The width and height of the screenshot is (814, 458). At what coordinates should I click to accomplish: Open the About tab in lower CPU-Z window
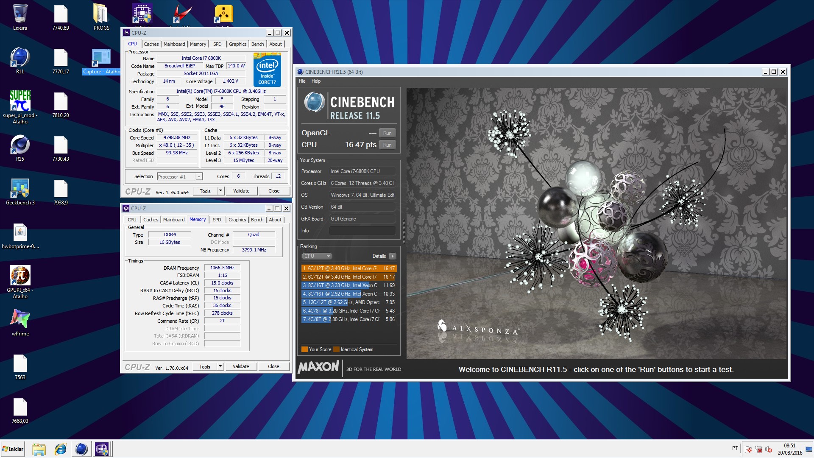(275, 220)
